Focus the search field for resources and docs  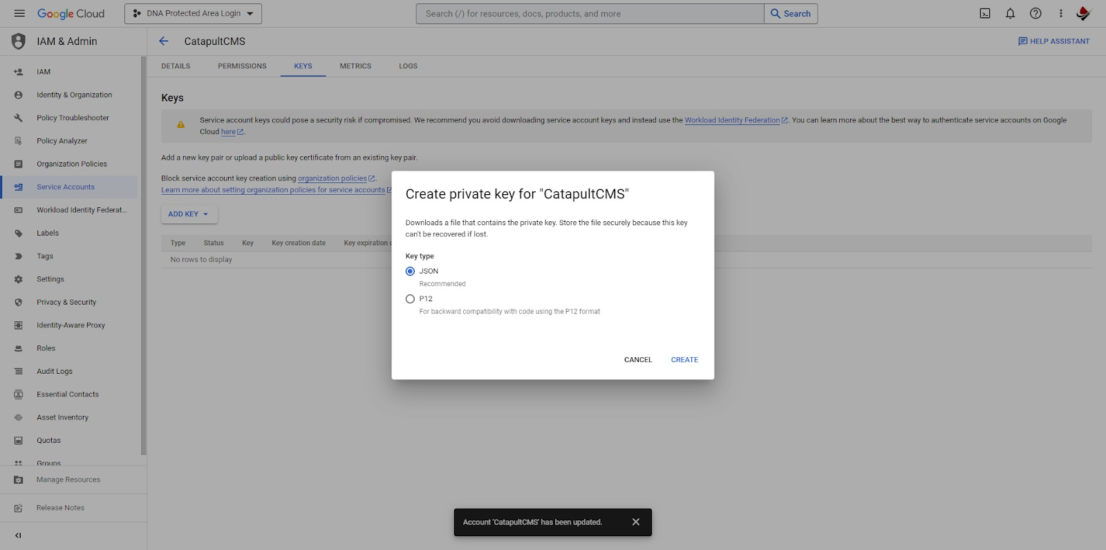[x=590, y=14]
